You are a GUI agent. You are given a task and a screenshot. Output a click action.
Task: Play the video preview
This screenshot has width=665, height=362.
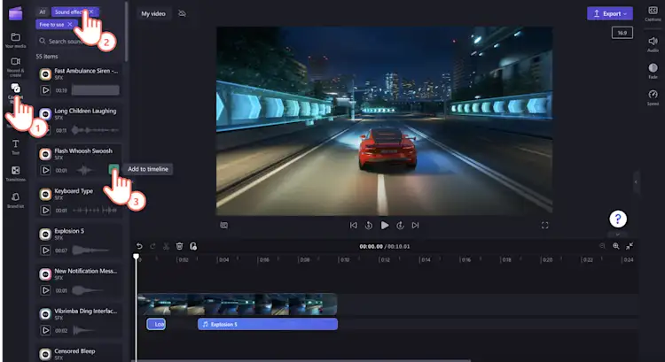pyautogui.click(x=385, y=225)
